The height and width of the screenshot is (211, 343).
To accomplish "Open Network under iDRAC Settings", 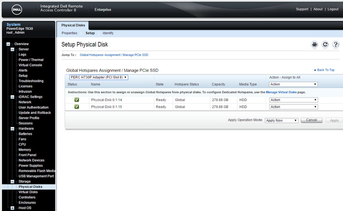I will click(25, 102).
